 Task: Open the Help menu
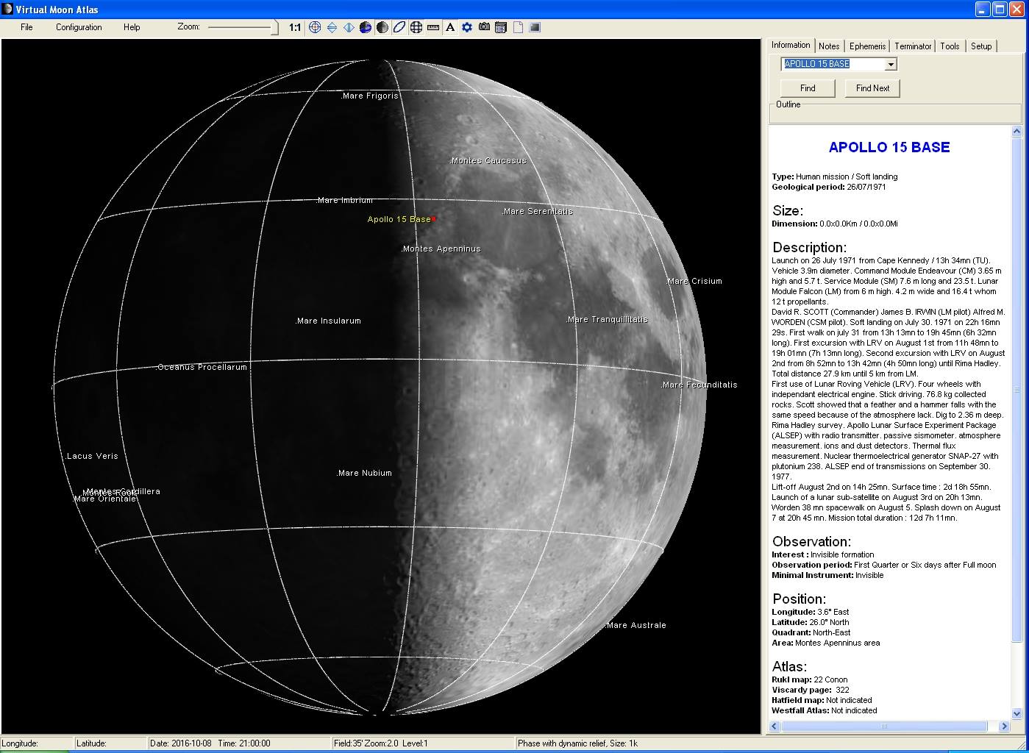(x=132, y=27)
